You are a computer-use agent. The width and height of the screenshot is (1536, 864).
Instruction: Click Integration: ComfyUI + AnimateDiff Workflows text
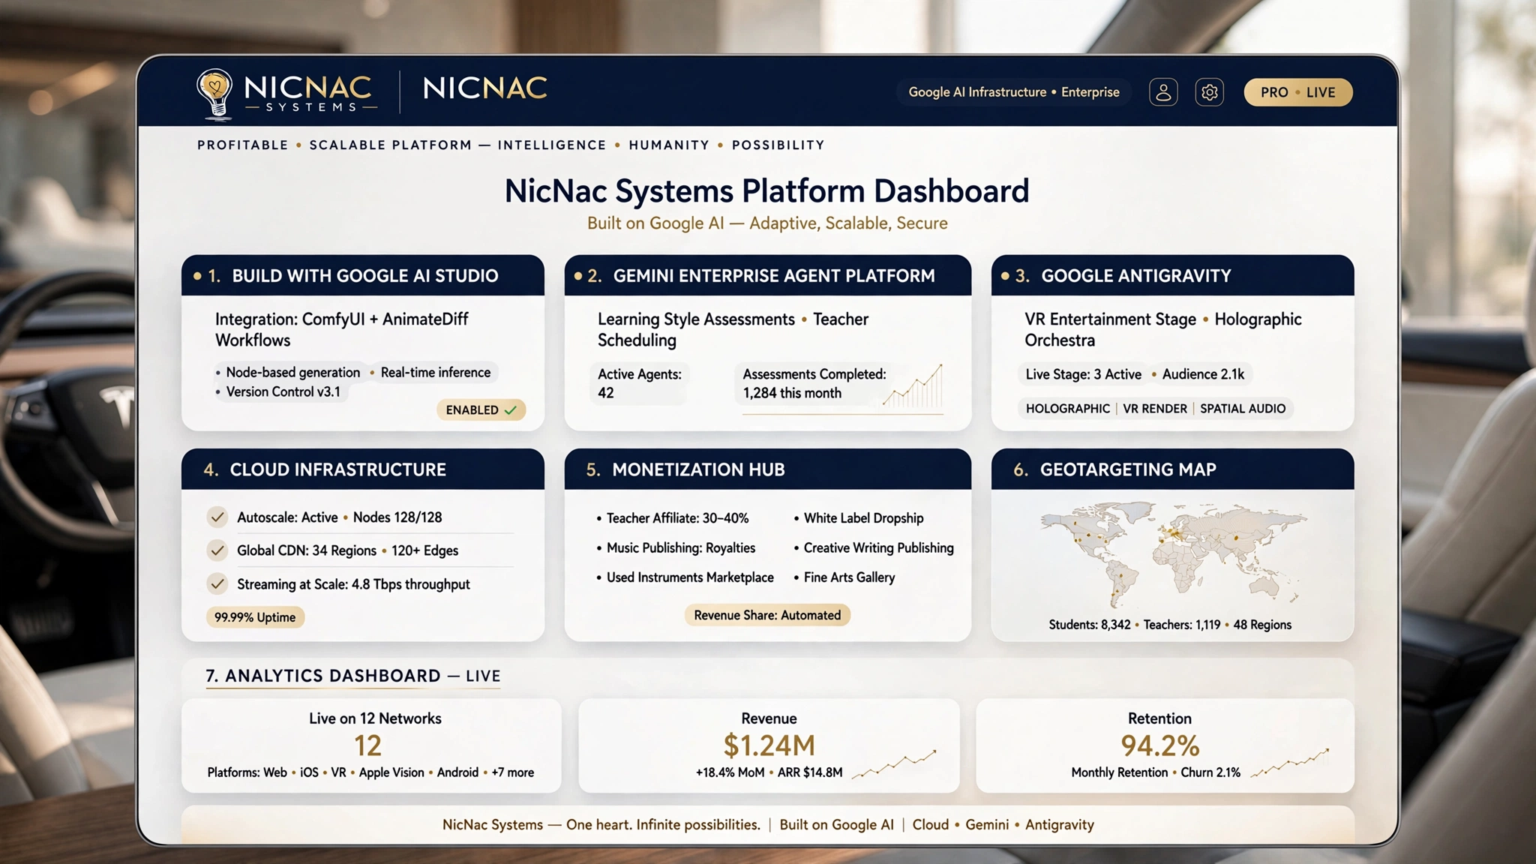coord(341,329)
